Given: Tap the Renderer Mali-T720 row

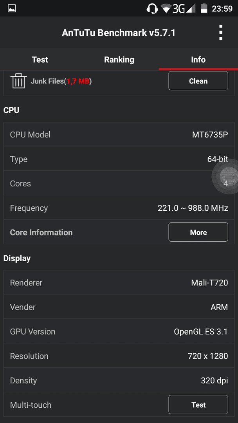Looking at the screenshot, I should point(119,282).
